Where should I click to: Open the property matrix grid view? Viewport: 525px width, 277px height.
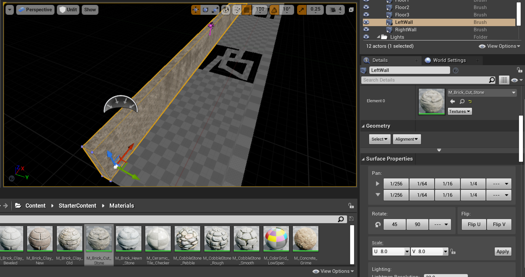[504, 80]
